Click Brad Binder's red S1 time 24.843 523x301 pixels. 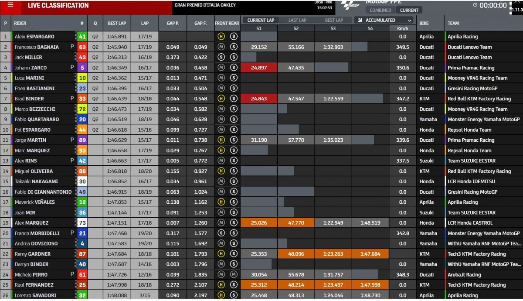tap(259, 99)
